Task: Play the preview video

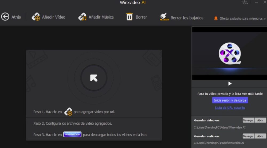Action: click(230, 84)
